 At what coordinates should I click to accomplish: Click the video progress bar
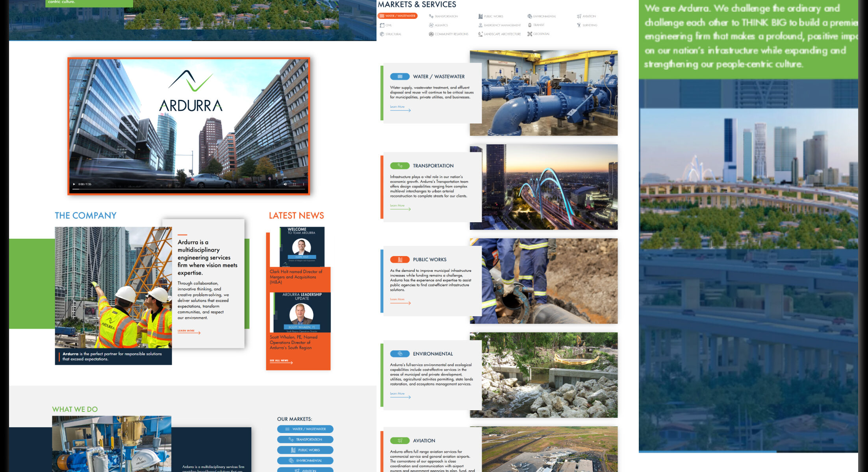click(189, 189)
